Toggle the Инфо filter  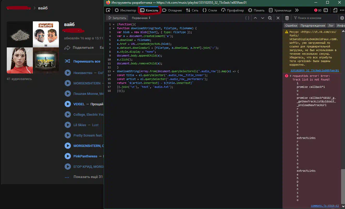341,26
